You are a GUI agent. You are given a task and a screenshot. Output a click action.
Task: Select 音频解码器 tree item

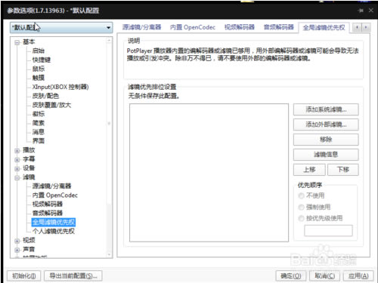48,213
